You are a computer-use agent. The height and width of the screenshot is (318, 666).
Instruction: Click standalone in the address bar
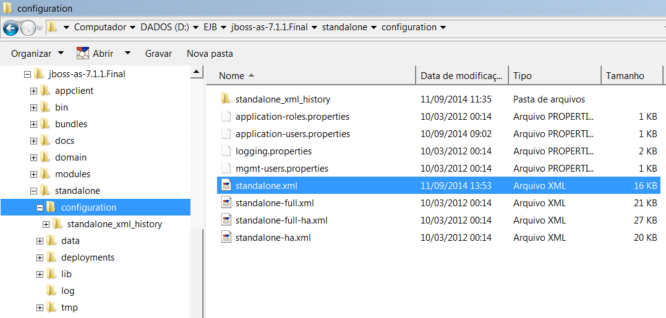click(344, 27)
